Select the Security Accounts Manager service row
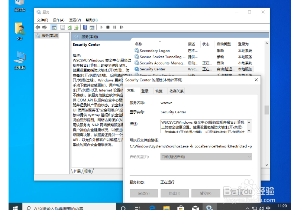The height and width of the screenshot is (210, 291). (194, 63)
